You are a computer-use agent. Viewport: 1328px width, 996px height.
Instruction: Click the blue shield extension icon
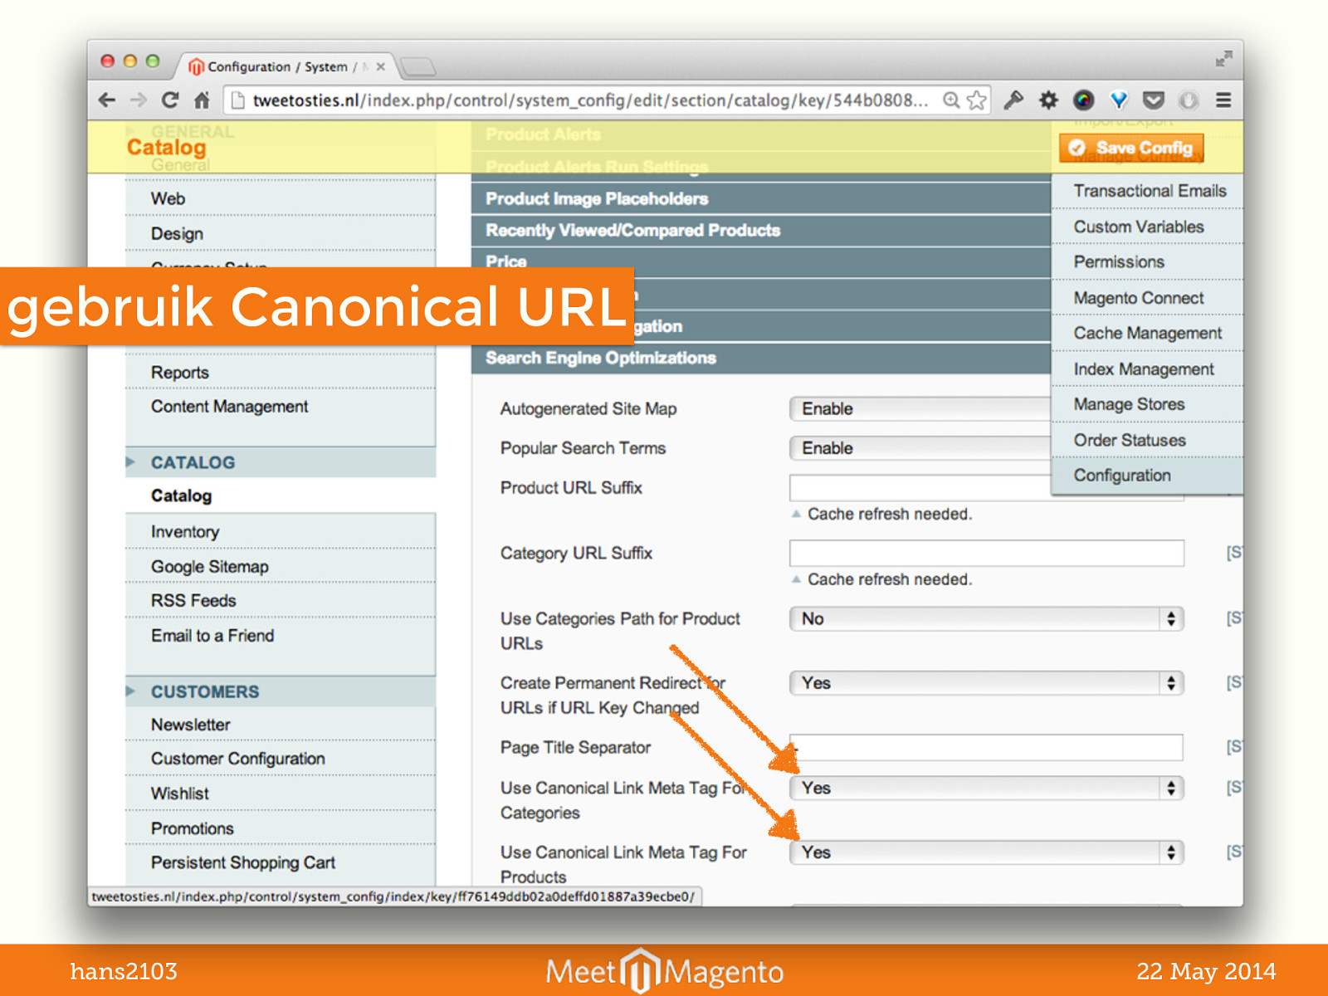point(1119,100)
